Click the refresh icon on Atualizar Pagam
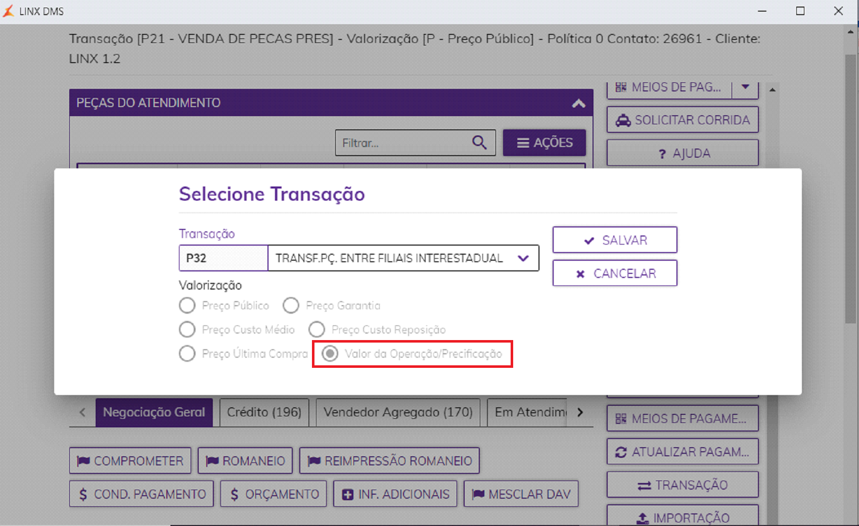The image size is (859, 526). coord(621,452)
